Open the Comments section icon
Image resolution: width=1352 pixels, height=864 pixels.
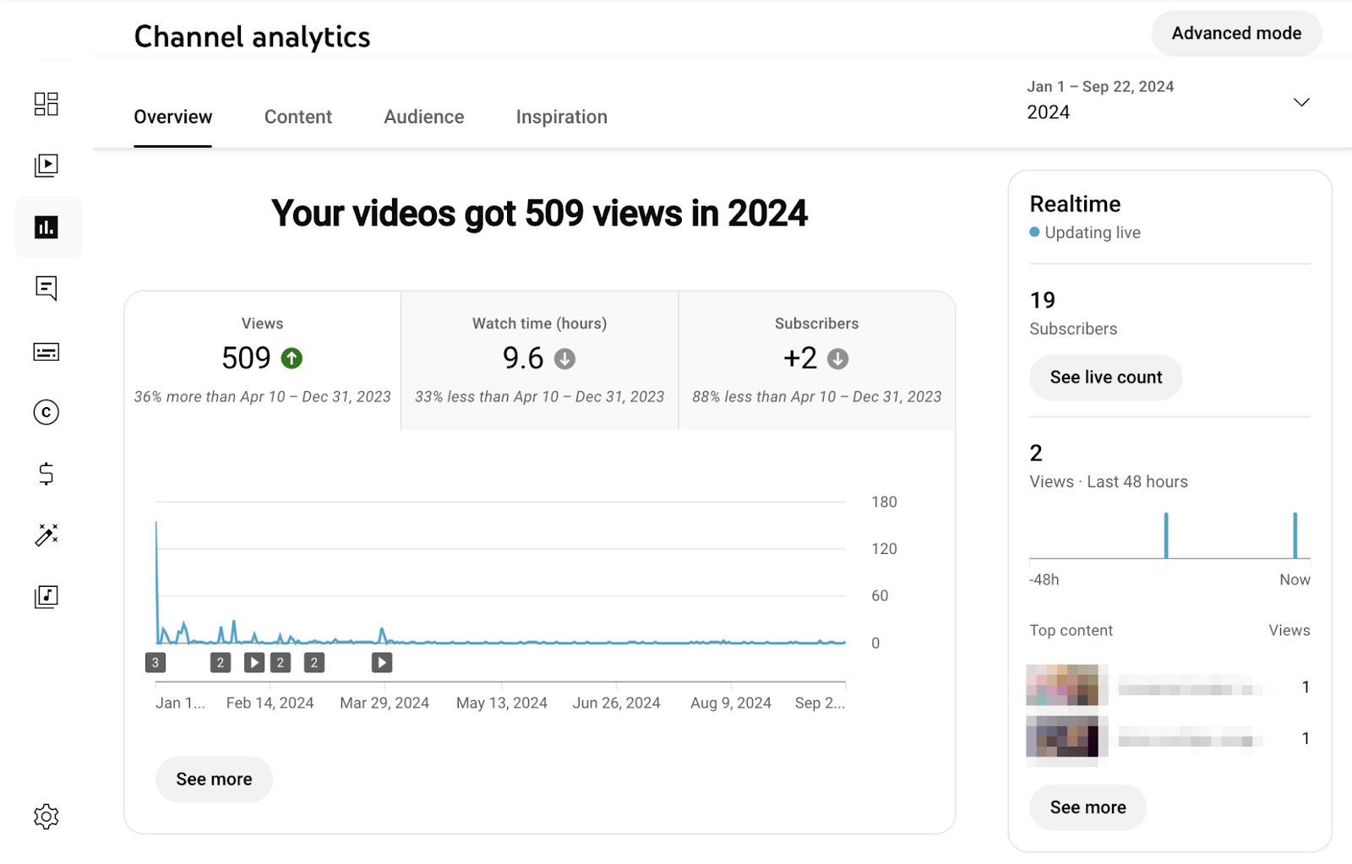click(x=46, y=289)
